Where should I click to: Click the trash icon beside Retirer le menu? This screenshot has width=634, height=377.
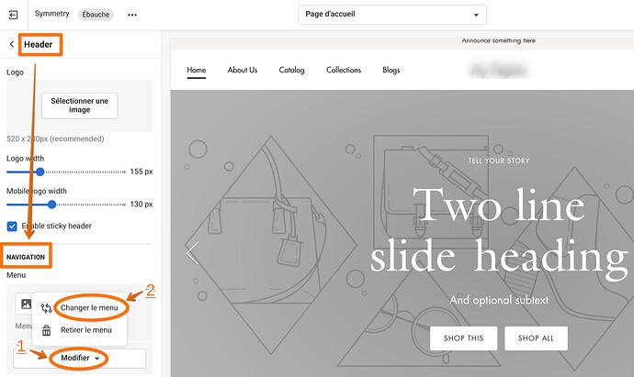coord(47,330)
